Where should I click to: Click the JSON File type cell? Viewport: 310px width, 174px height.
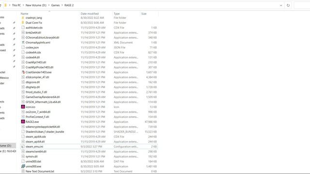120,47
